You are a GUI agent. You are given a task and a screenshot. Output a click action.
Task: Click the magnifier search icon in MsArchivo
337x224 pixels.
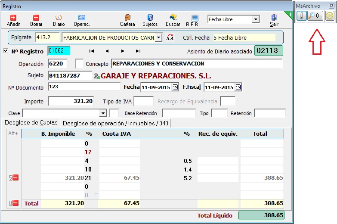[315, 16]
